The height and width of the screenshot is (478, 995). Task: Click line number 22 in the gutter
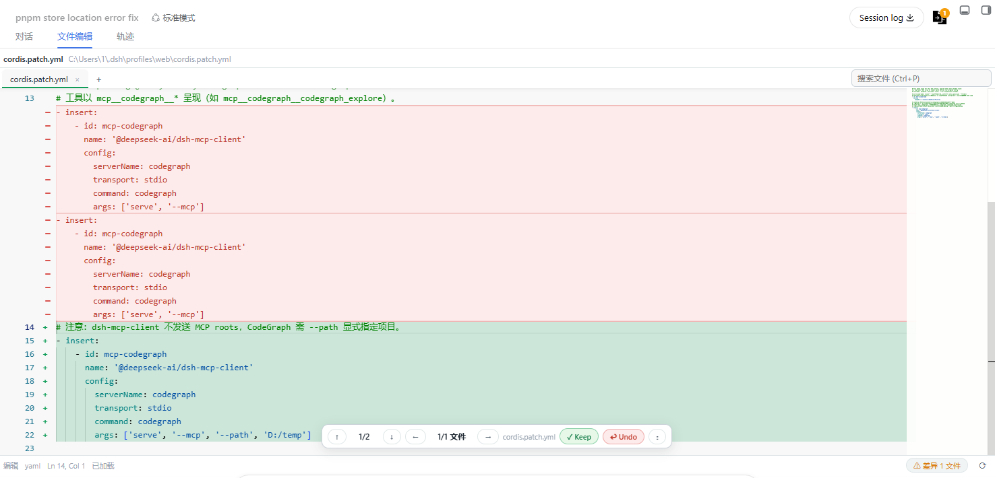(29, 435)
